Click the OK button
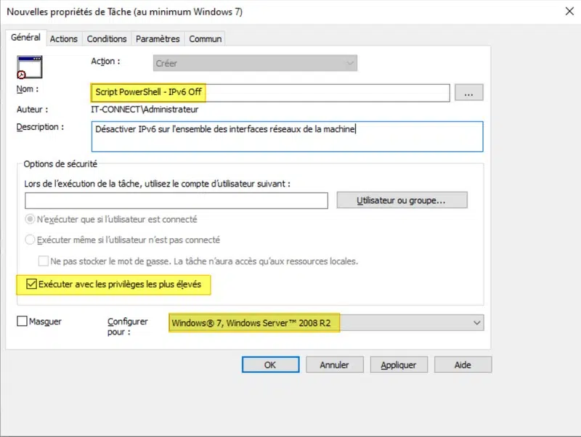 270,365
